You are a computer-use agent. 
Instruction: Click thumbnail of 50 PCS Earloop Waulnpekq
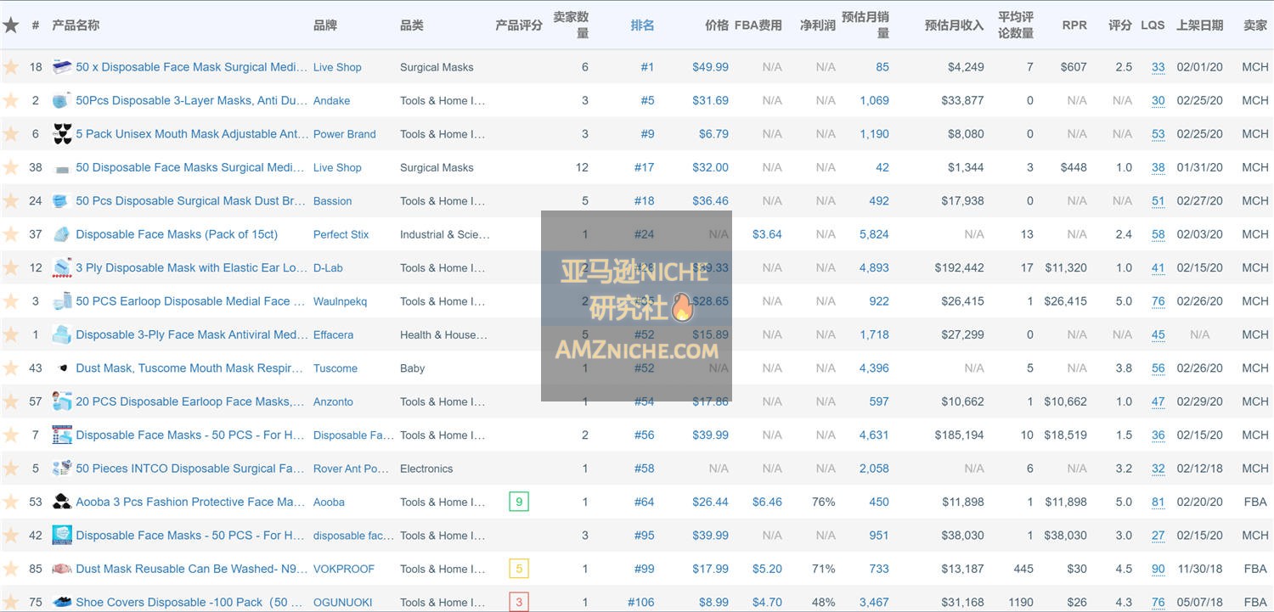click(x=62, y=301)
